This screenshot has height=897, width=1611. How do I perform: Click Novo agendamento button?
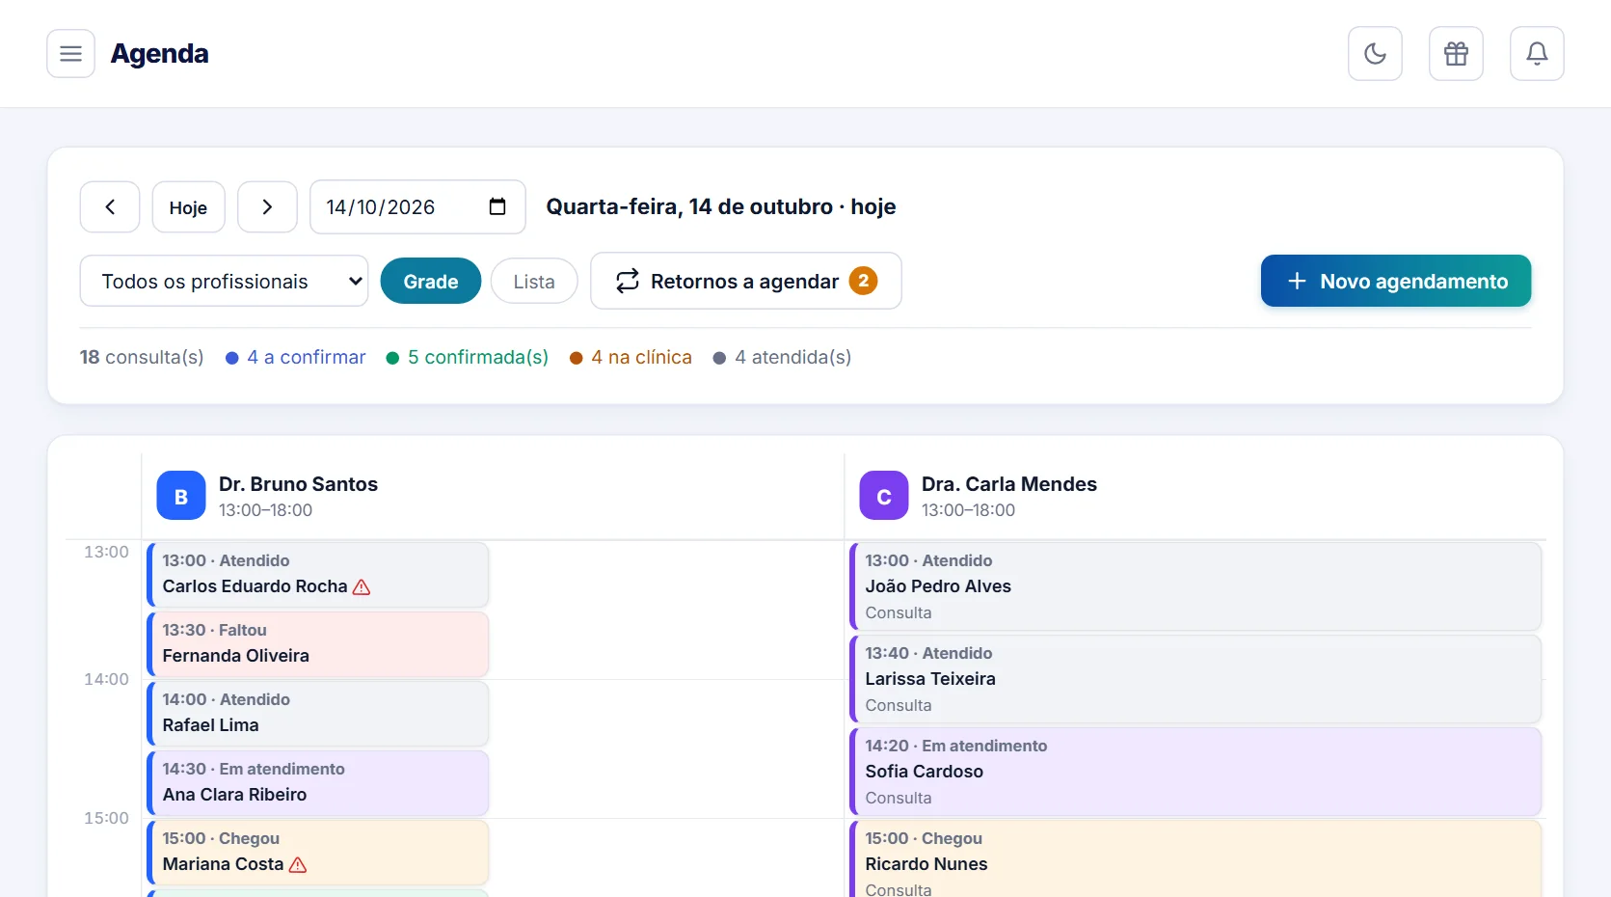(1396, 281)
